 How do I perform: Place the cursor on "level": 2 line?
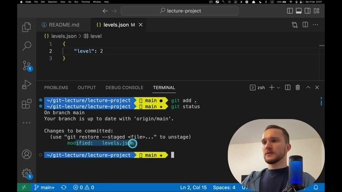click(x=88, y=51)
